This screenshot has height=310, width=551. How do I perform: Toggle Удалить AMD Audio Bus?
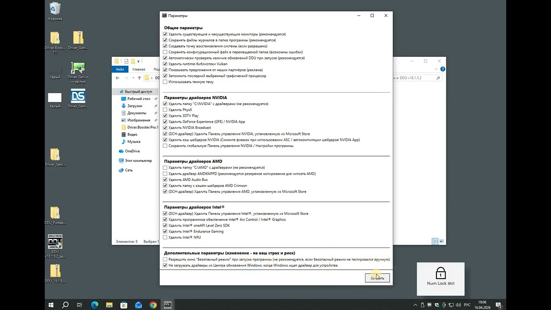tap(165, 180)
